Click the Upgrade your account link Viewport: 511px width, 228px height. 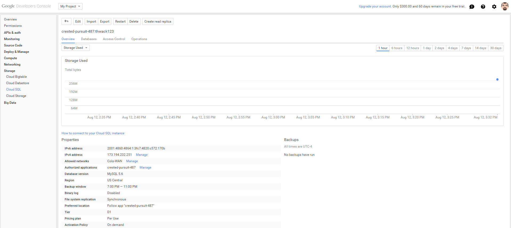point(375,6)
